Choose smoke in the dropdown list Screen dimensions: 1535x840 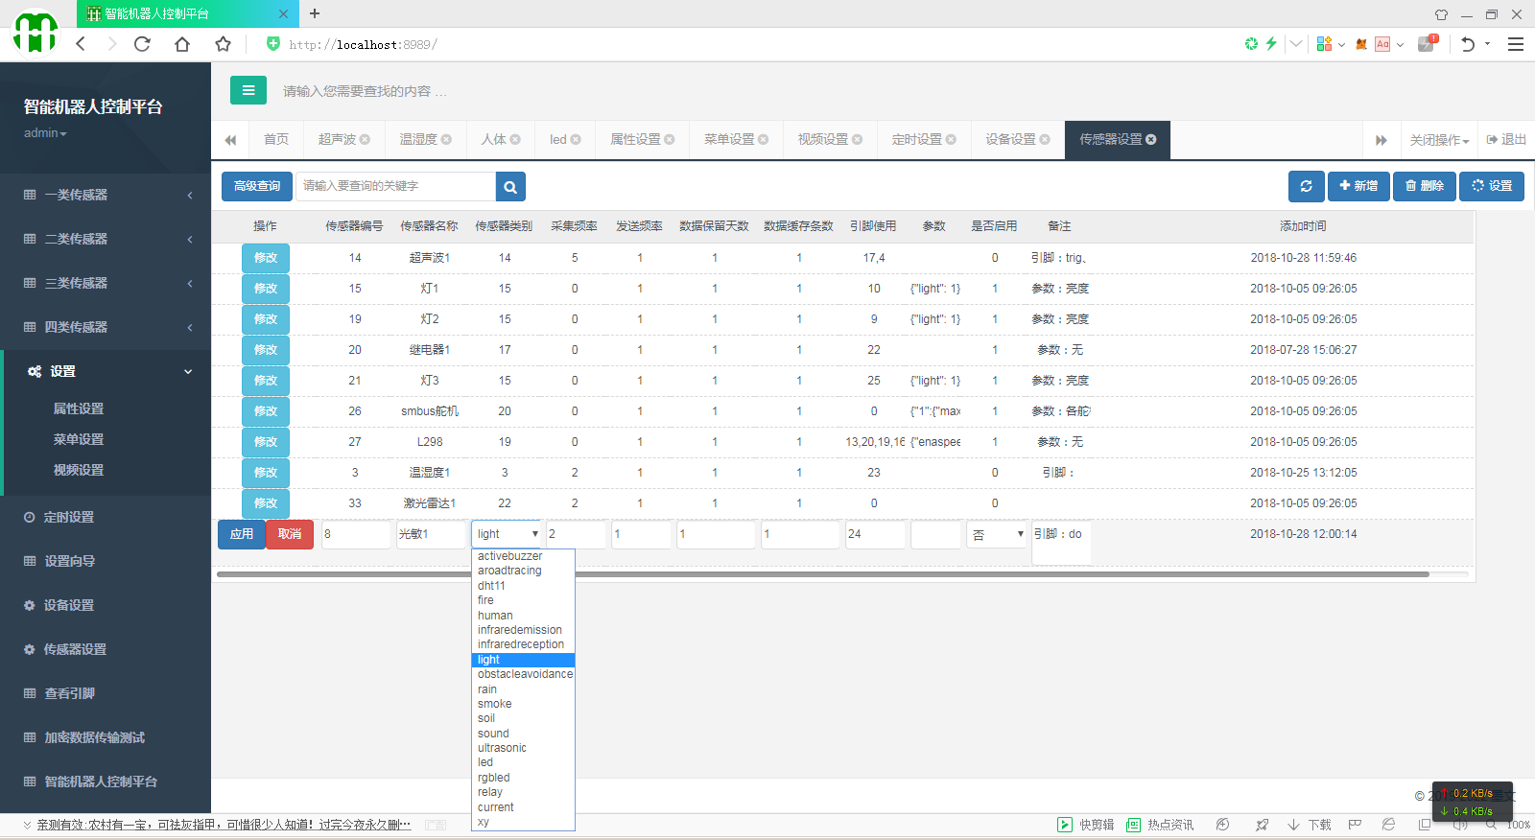523,704
